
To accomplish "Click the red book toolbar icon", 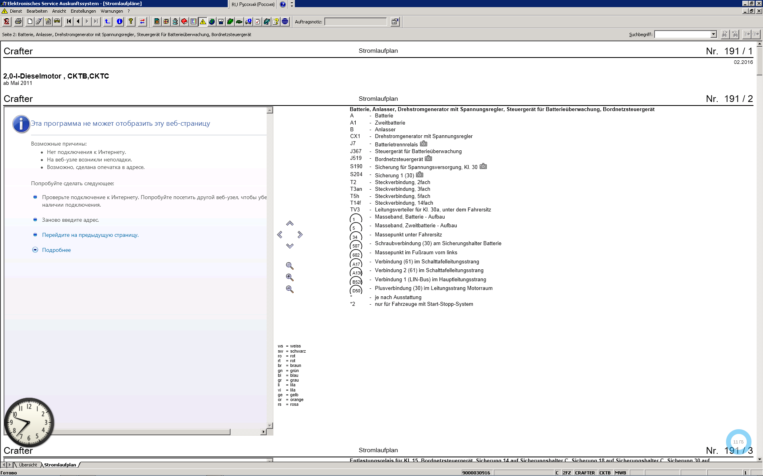I will click(x=184, y=21).
